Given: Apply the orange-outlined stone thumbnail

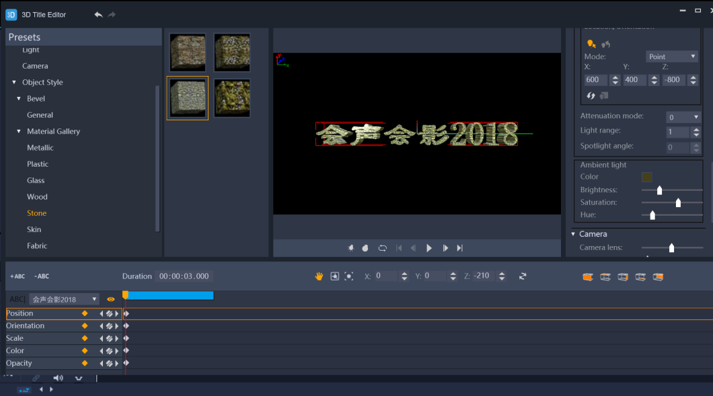Looking at the screenshot, I should (x=188, y=98).
